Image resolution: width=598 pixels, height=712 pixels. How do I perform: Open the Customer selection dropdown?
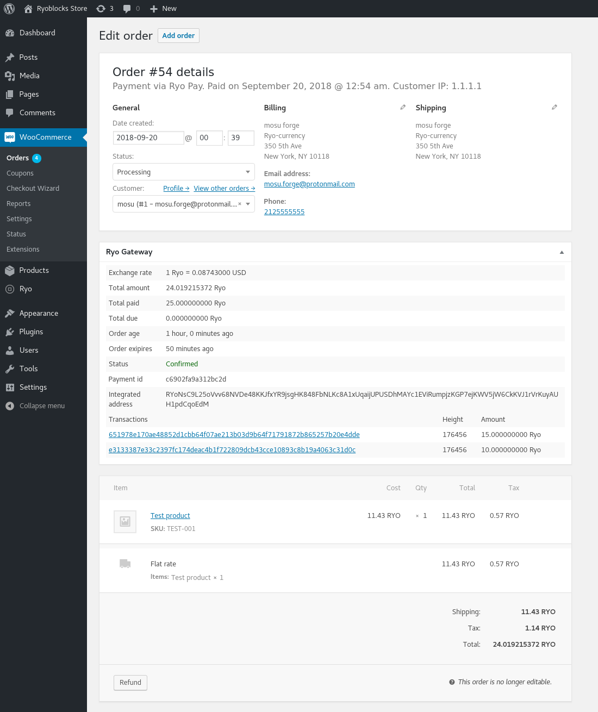(x=184, y=204)
